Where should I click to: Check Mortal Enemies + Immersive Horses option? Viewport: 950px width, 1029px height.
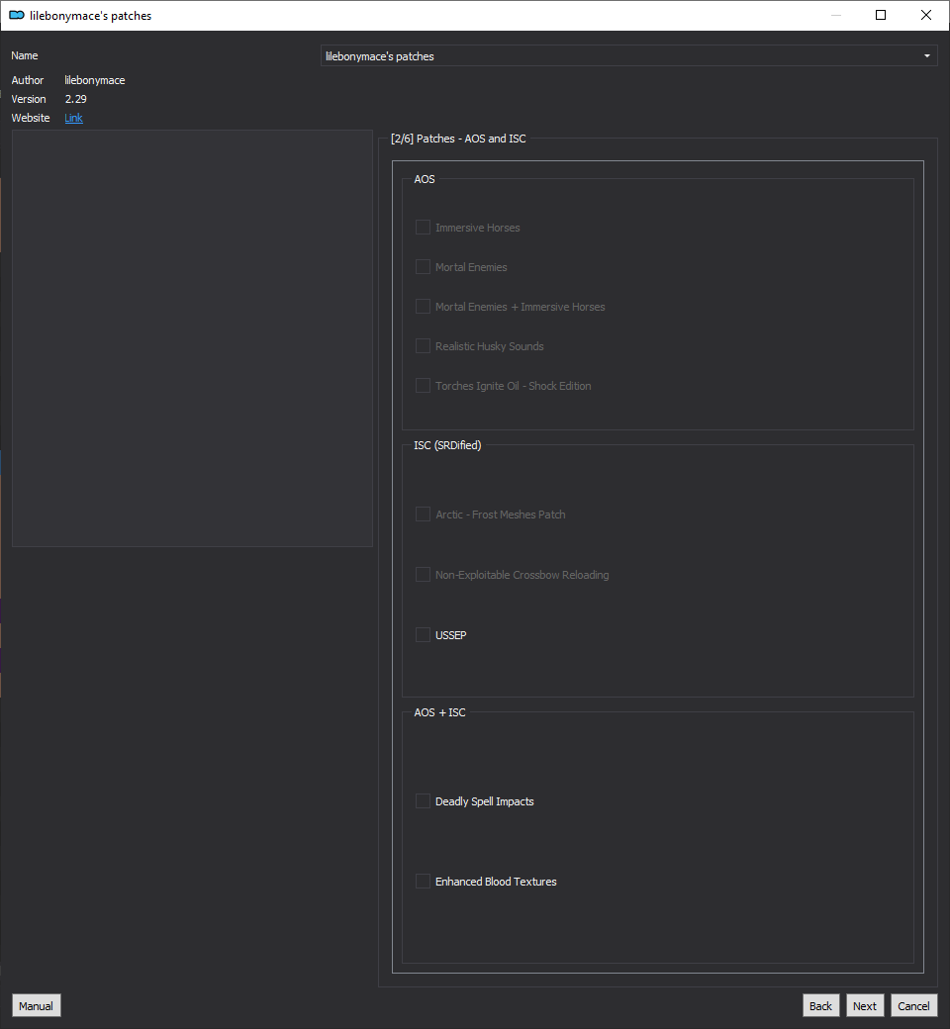pyautogui.click(x=423, y=307)
